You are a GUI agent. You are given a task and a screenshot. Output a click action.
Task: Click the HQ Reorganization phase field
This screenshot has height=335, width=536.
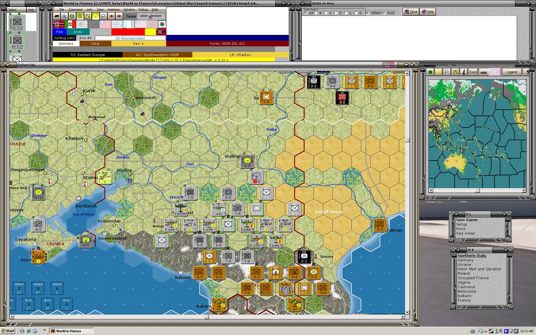(130, 38)
